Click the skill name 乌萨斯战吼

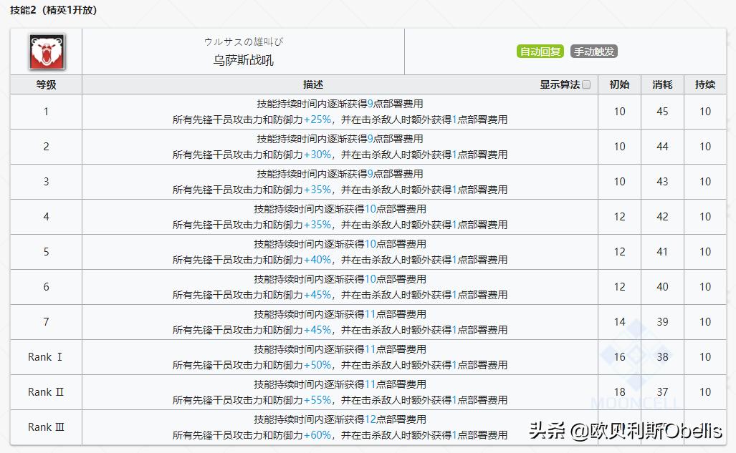coord(242,62)
